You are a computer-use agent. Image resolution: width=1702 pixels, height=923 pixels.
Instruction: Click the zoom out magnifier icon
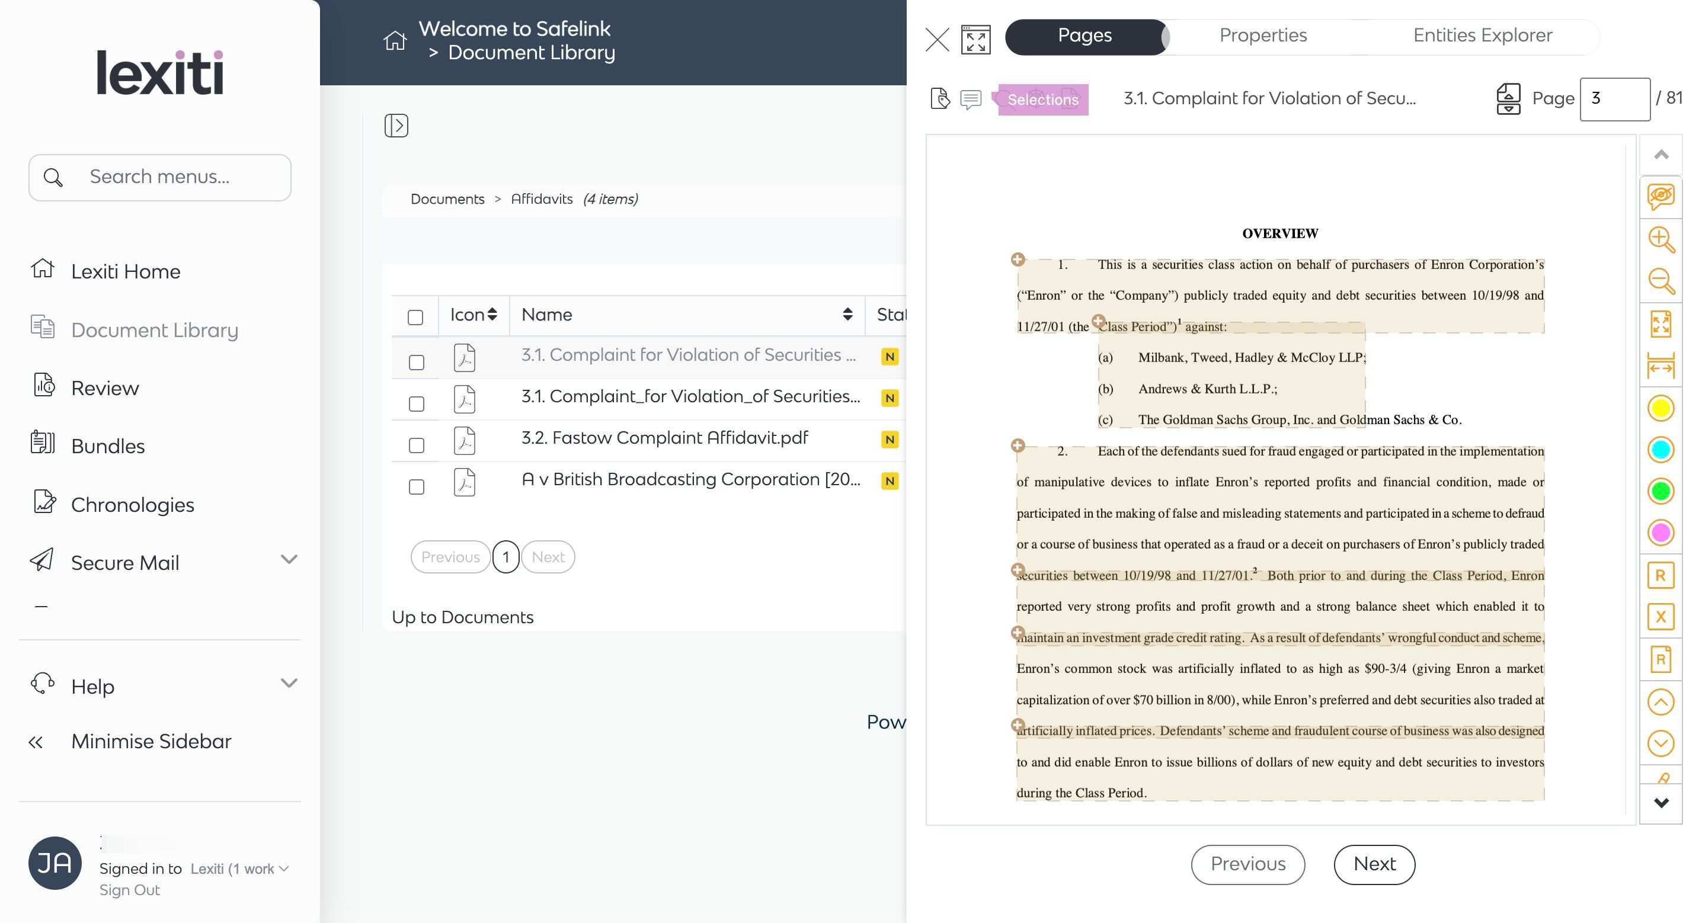[1661, 281]
